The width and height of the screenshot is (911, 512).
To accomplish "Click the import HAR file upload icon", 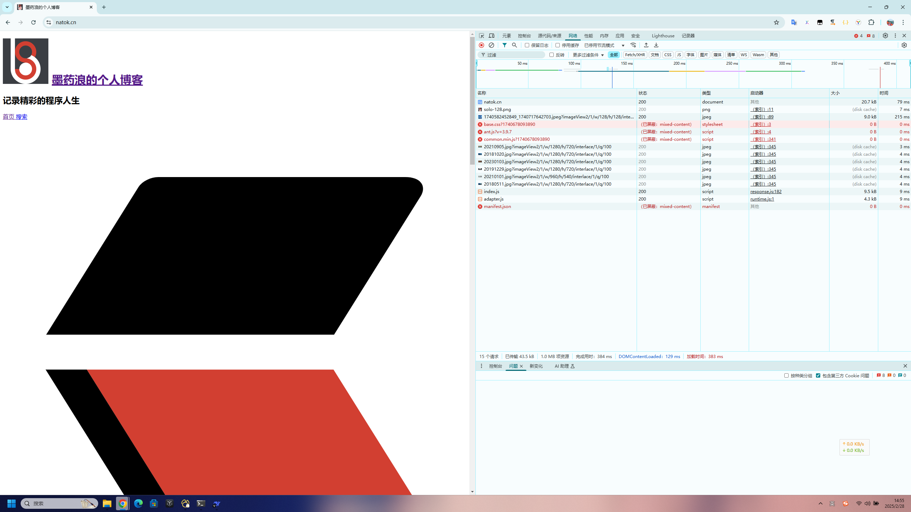I will 646,45.
